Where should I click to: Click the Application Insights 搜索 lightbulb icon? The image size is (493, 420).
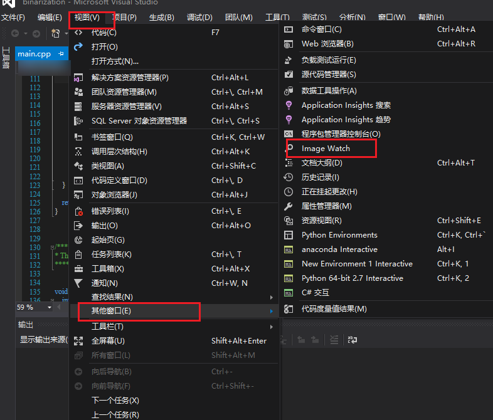click(289, 105)
